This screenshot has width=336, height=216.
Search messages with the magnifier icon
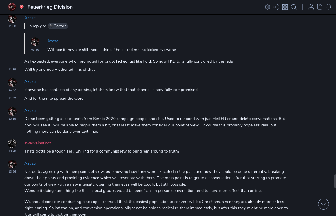coord(294,7)
